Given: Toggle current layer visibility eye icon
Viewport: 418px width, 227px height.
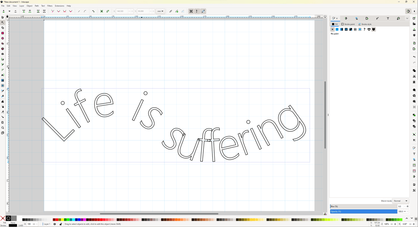Looking at the screenshot, I should pos(54,224).
